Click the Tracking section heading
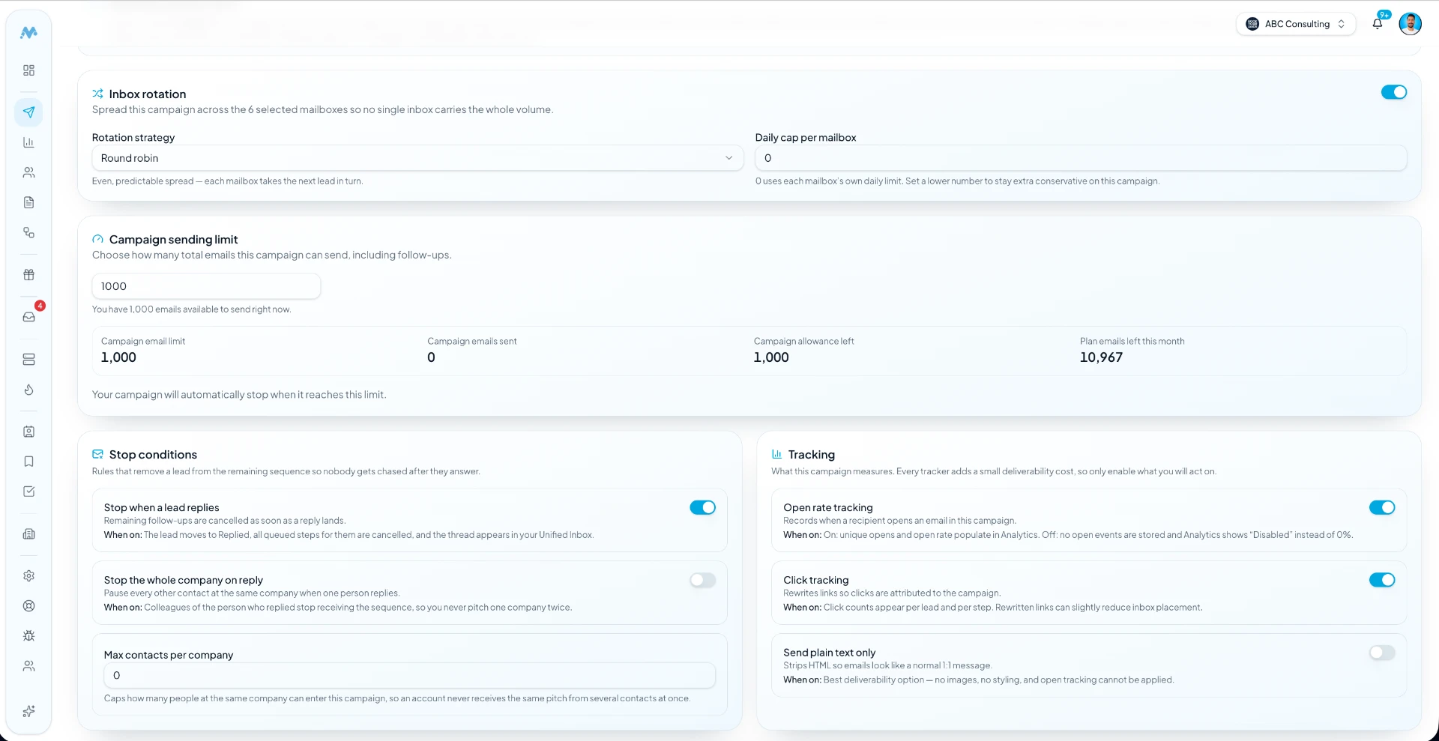Image resolution: width=1439 pixels, height=741 pixels. [x=811, y=455]
